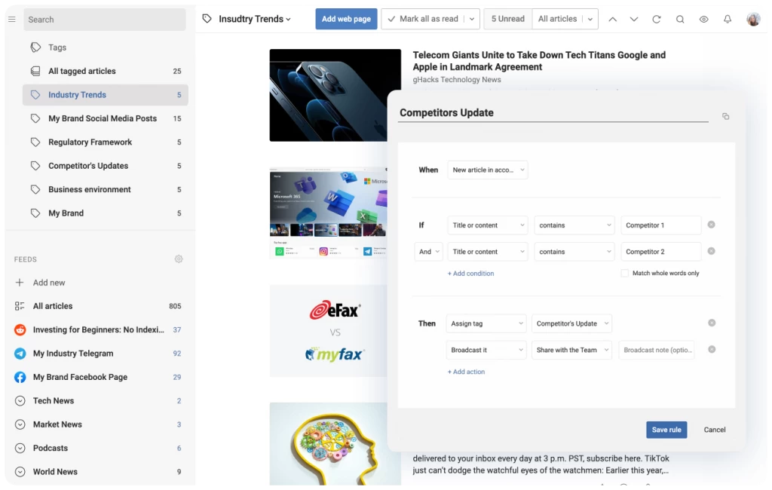Expand the Tech News folder
The image size is (772, 490).
point(20,401)
